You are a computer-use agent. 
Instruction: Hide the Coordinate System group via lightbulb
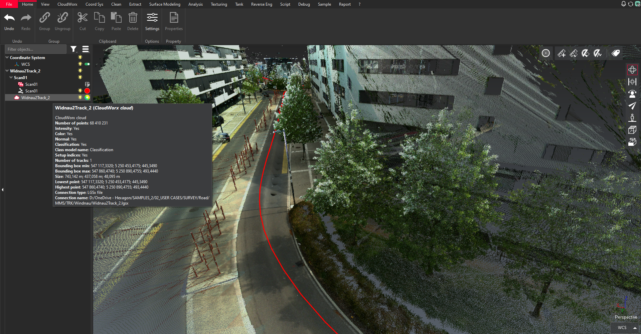pyautogui.click(x=80, y=57)
